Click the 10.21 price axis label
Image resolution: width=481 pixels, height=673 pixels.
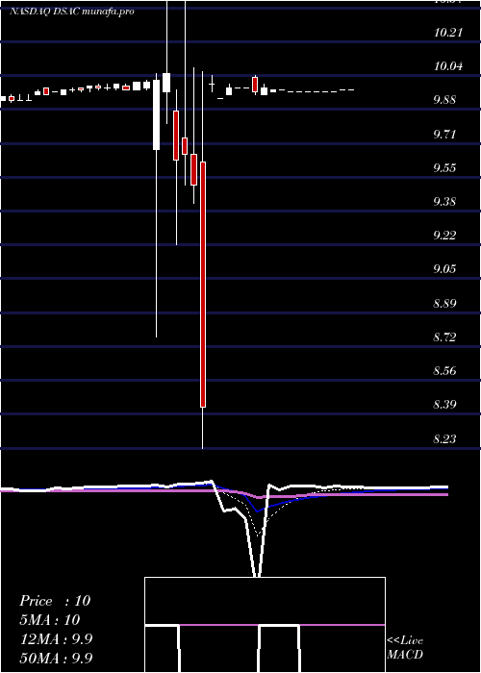pyautogui.click(x=448, y=32)
